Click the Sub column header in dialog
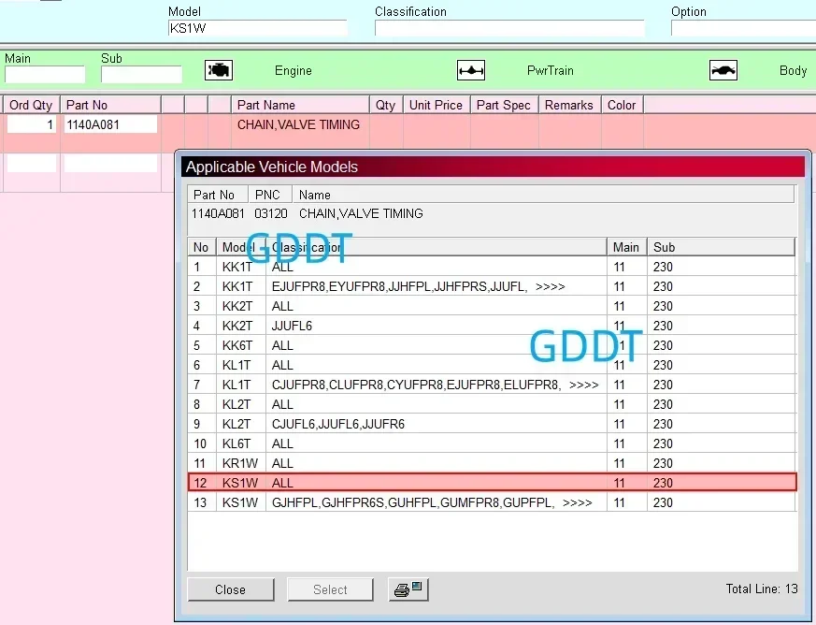This screenshot has width=816, height=625. coord(721,247)
